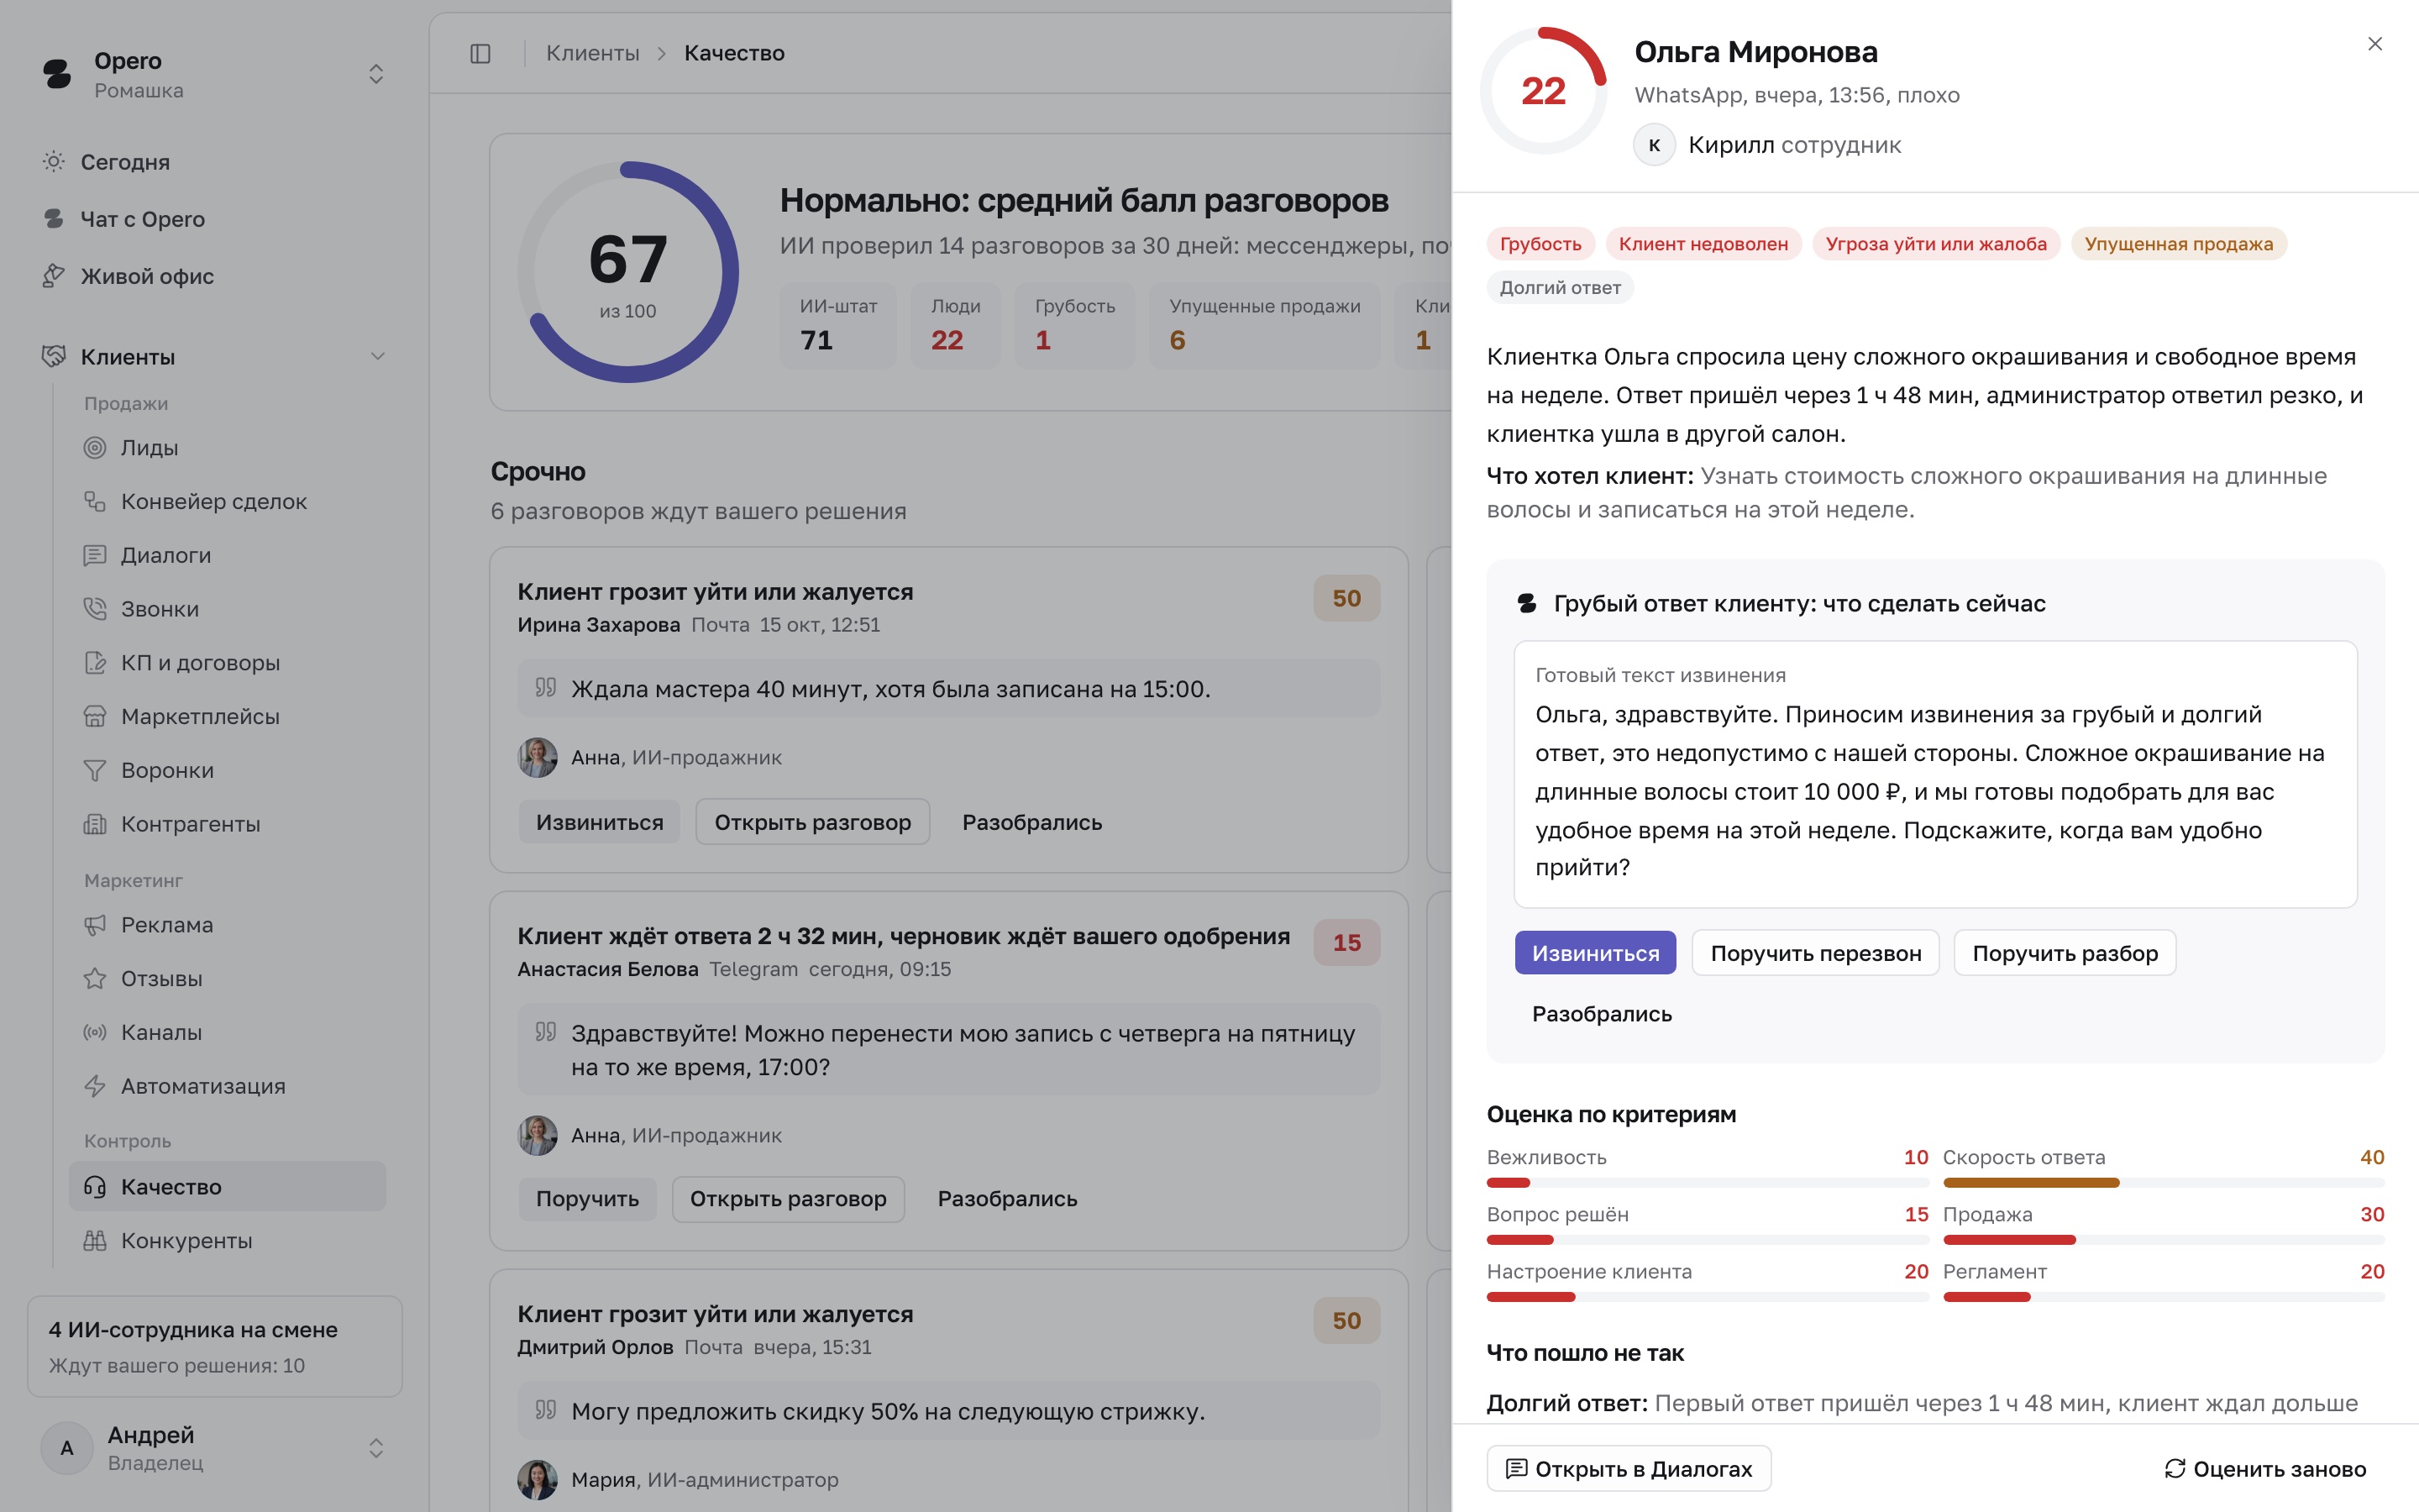Click Поручить in Анастасия Белова card
The height and width of the screenshot is (1512, 2419).
pos(587,1198)
